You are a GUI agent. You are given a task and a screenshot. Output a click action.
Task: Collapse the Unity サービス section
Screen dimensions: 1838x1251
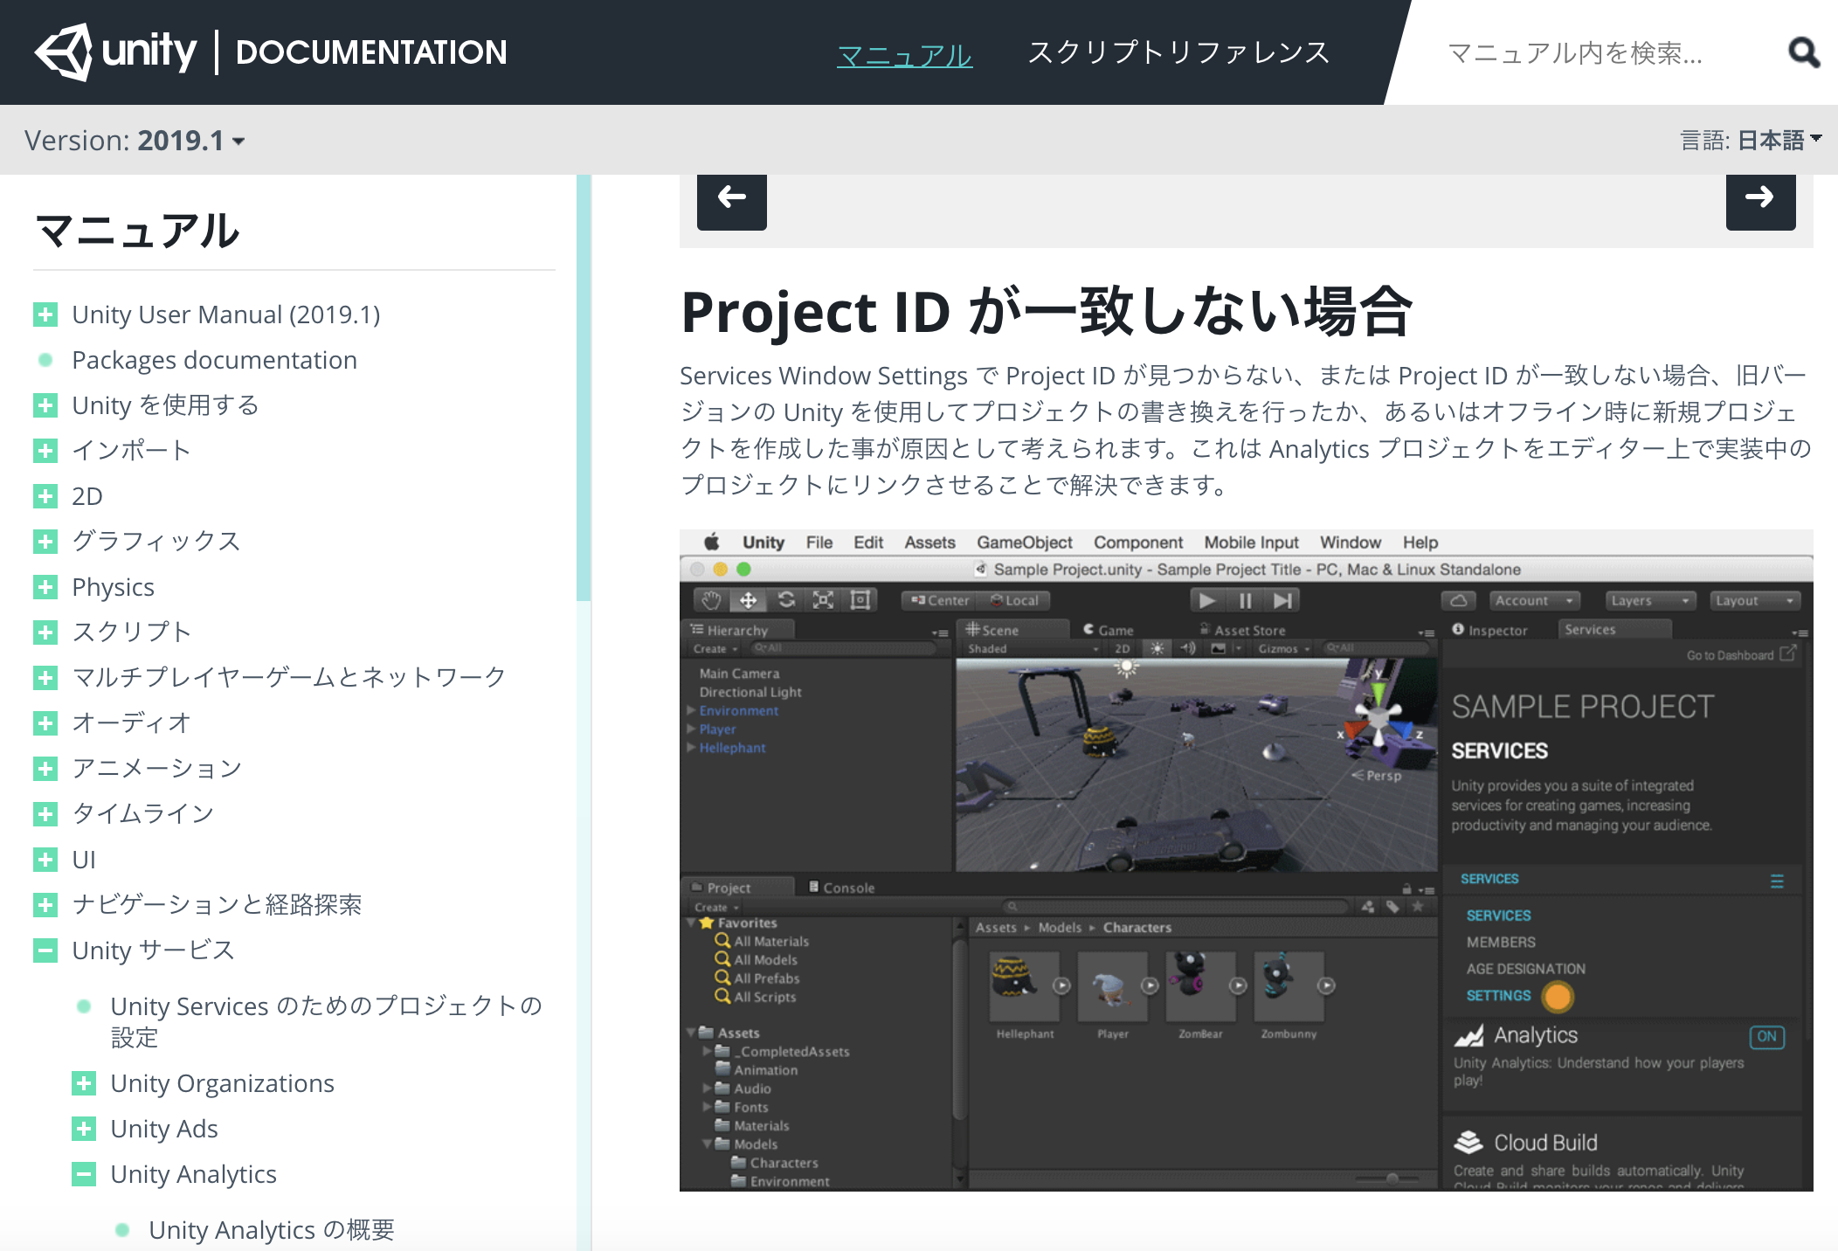[45, 950]
